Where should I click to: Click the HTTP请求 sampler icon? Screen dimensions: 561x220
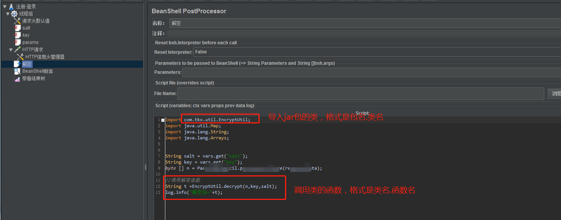pos(18,49)
